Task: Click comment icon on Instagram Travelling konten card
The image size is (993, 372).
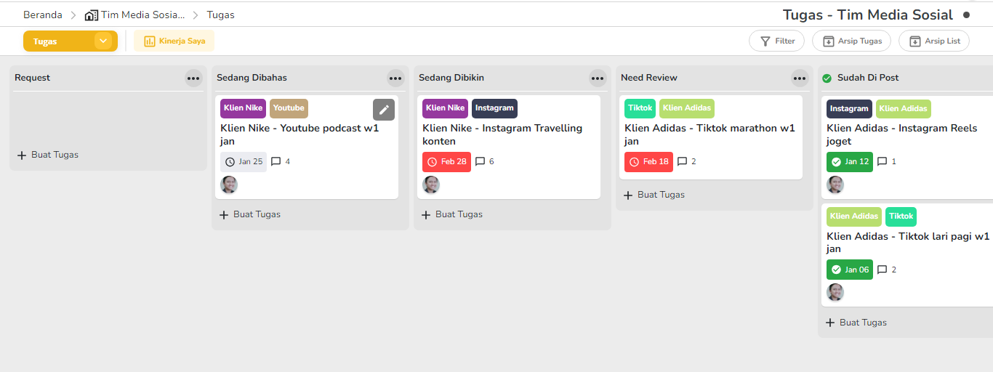Action: 480,161
